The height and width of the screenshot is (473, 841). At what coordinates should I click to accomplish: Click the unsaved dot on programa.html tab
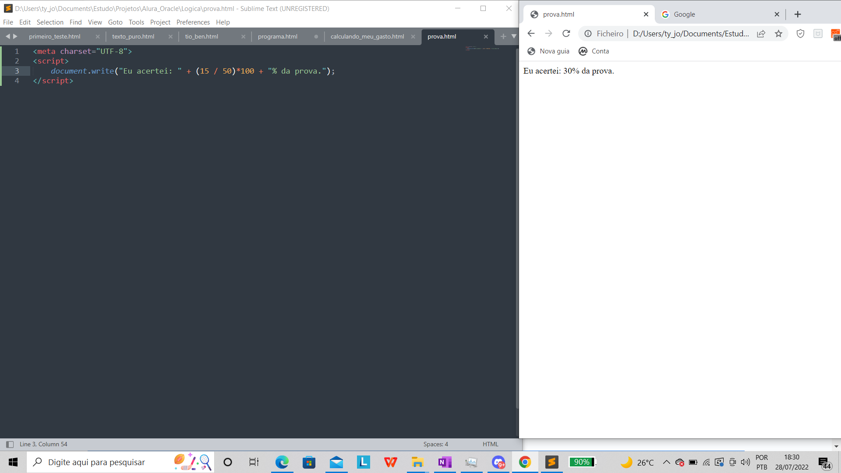pos(316,37)
